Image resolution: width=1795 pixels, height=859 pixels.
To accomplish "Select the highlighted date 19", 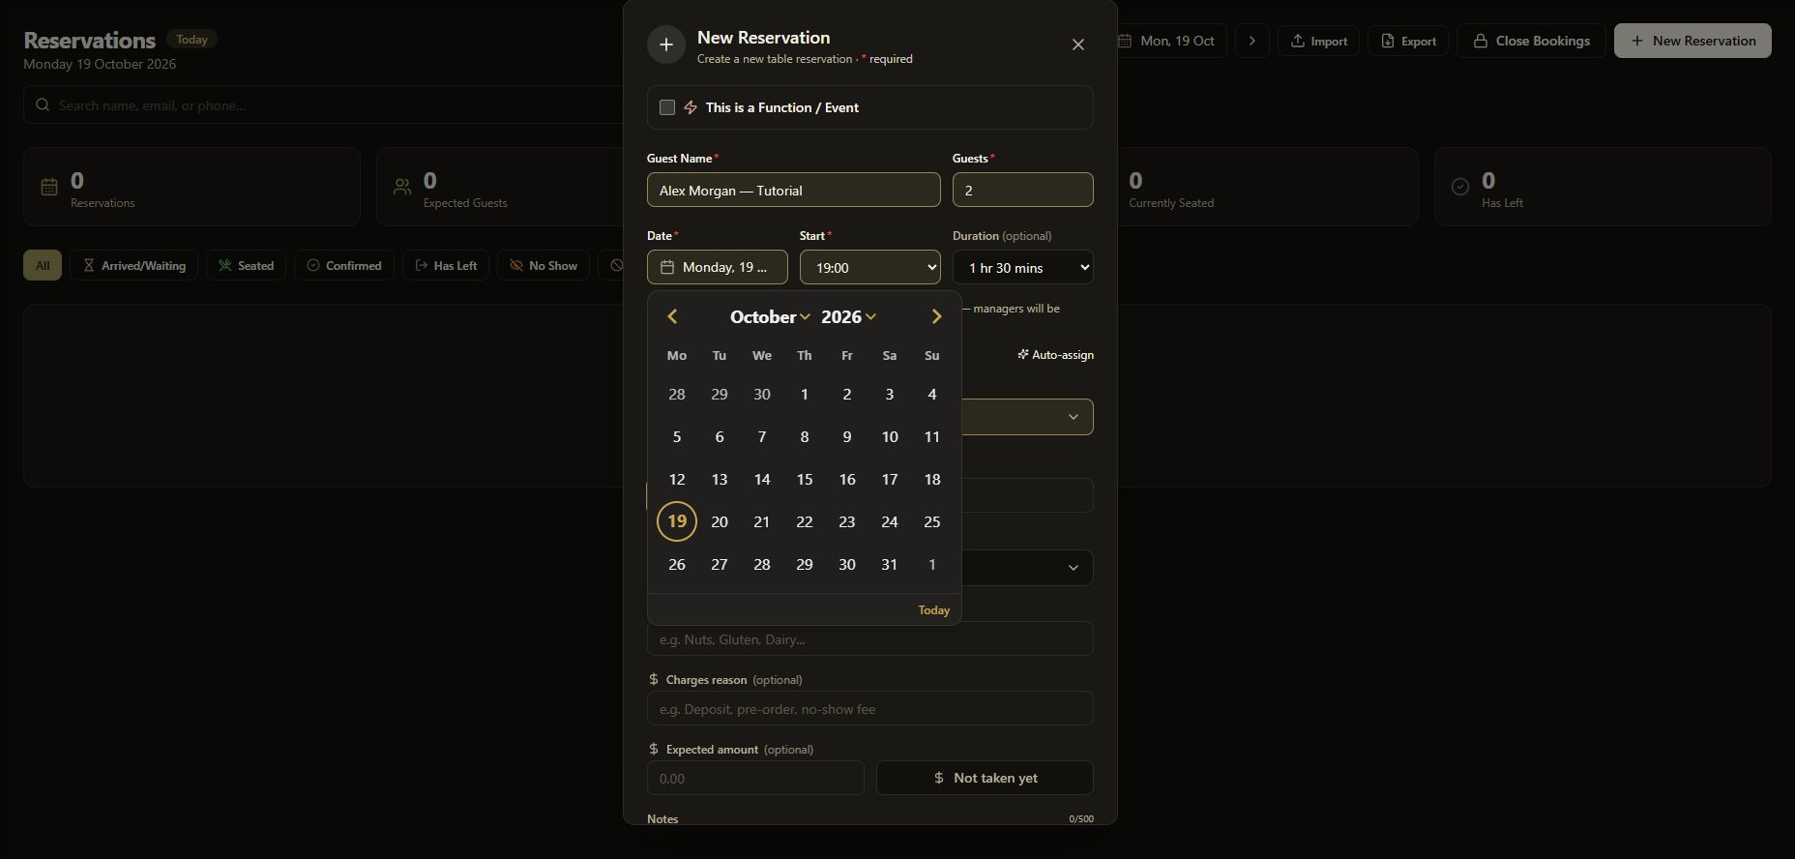I will [677, 521].
